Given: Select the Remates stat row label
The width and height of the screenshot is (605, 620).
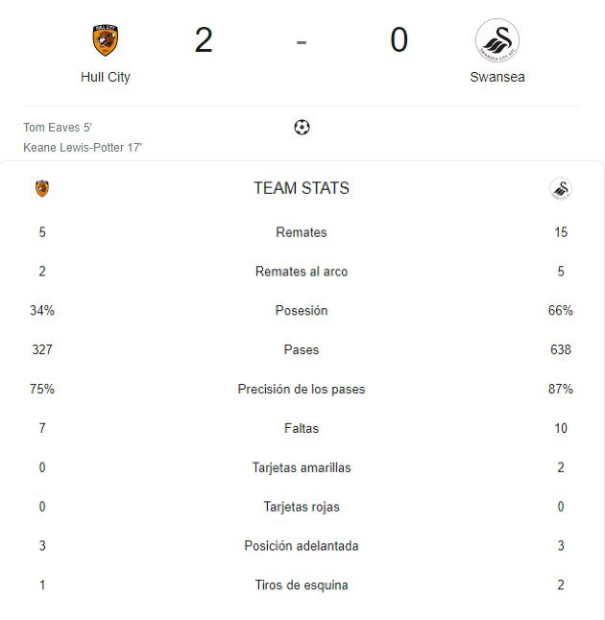Looking at the screenshot, I should tap(302, 232).
